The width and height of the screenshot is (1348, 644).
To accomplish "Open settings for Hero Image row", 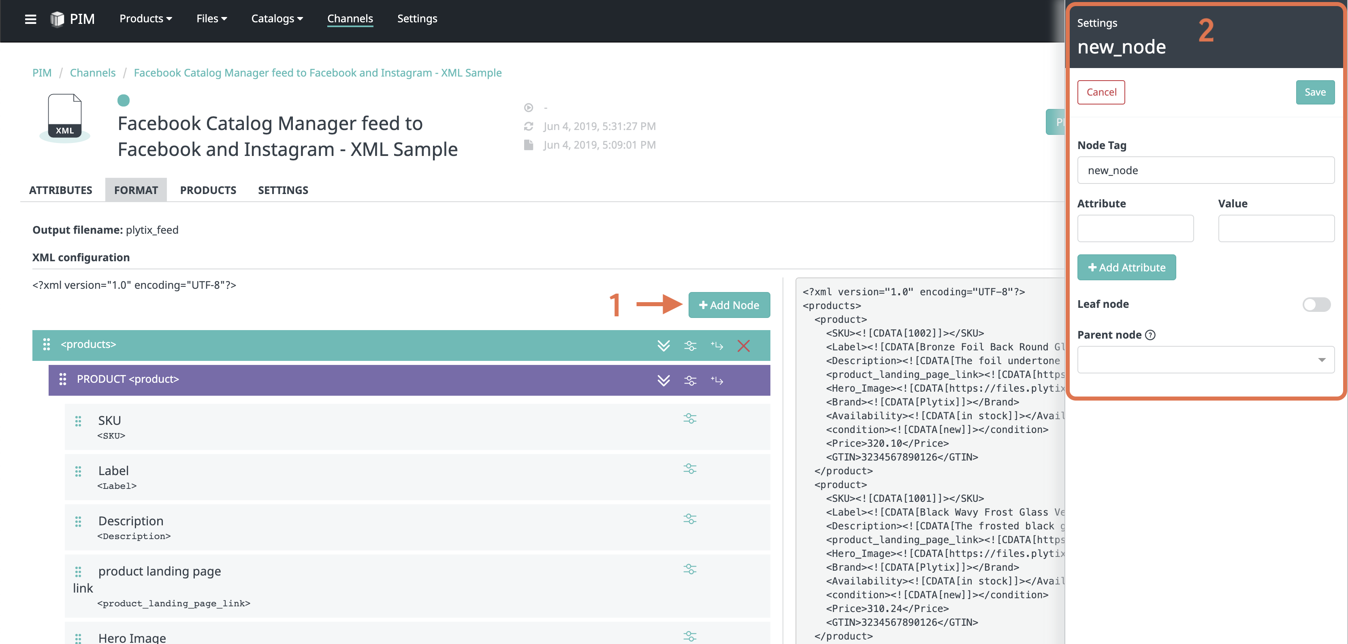I will point(690,636).
